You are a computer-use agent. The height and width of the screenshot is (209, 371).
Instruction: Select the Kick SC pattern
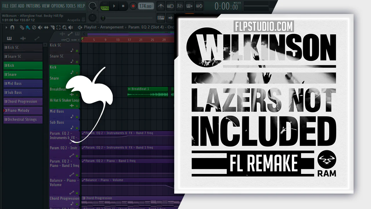(x=23, y=47)
